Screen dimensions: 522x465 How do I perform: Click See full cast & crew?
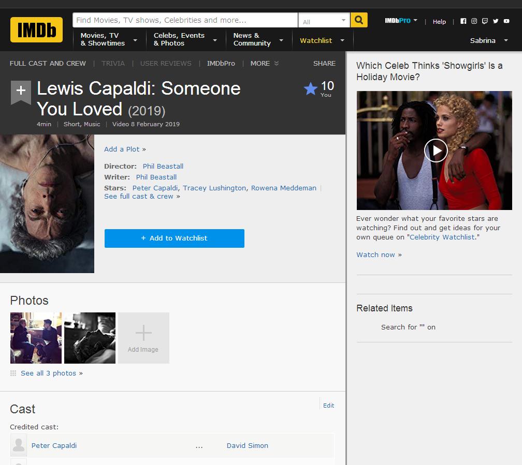coord(139,196)
